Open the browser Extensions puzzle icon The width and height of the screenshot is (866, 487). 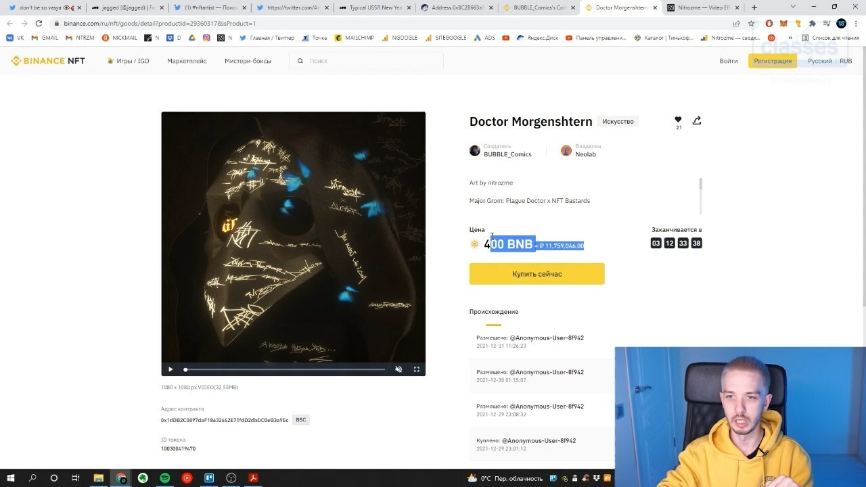[813, 23]
